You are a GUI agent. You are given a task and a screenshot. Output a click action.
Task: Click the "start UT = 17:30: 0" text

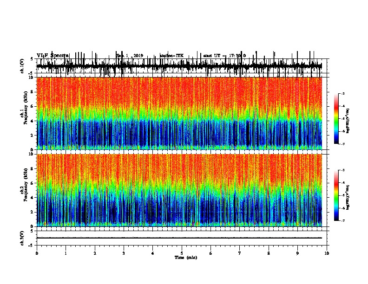[x=224, y=56]
